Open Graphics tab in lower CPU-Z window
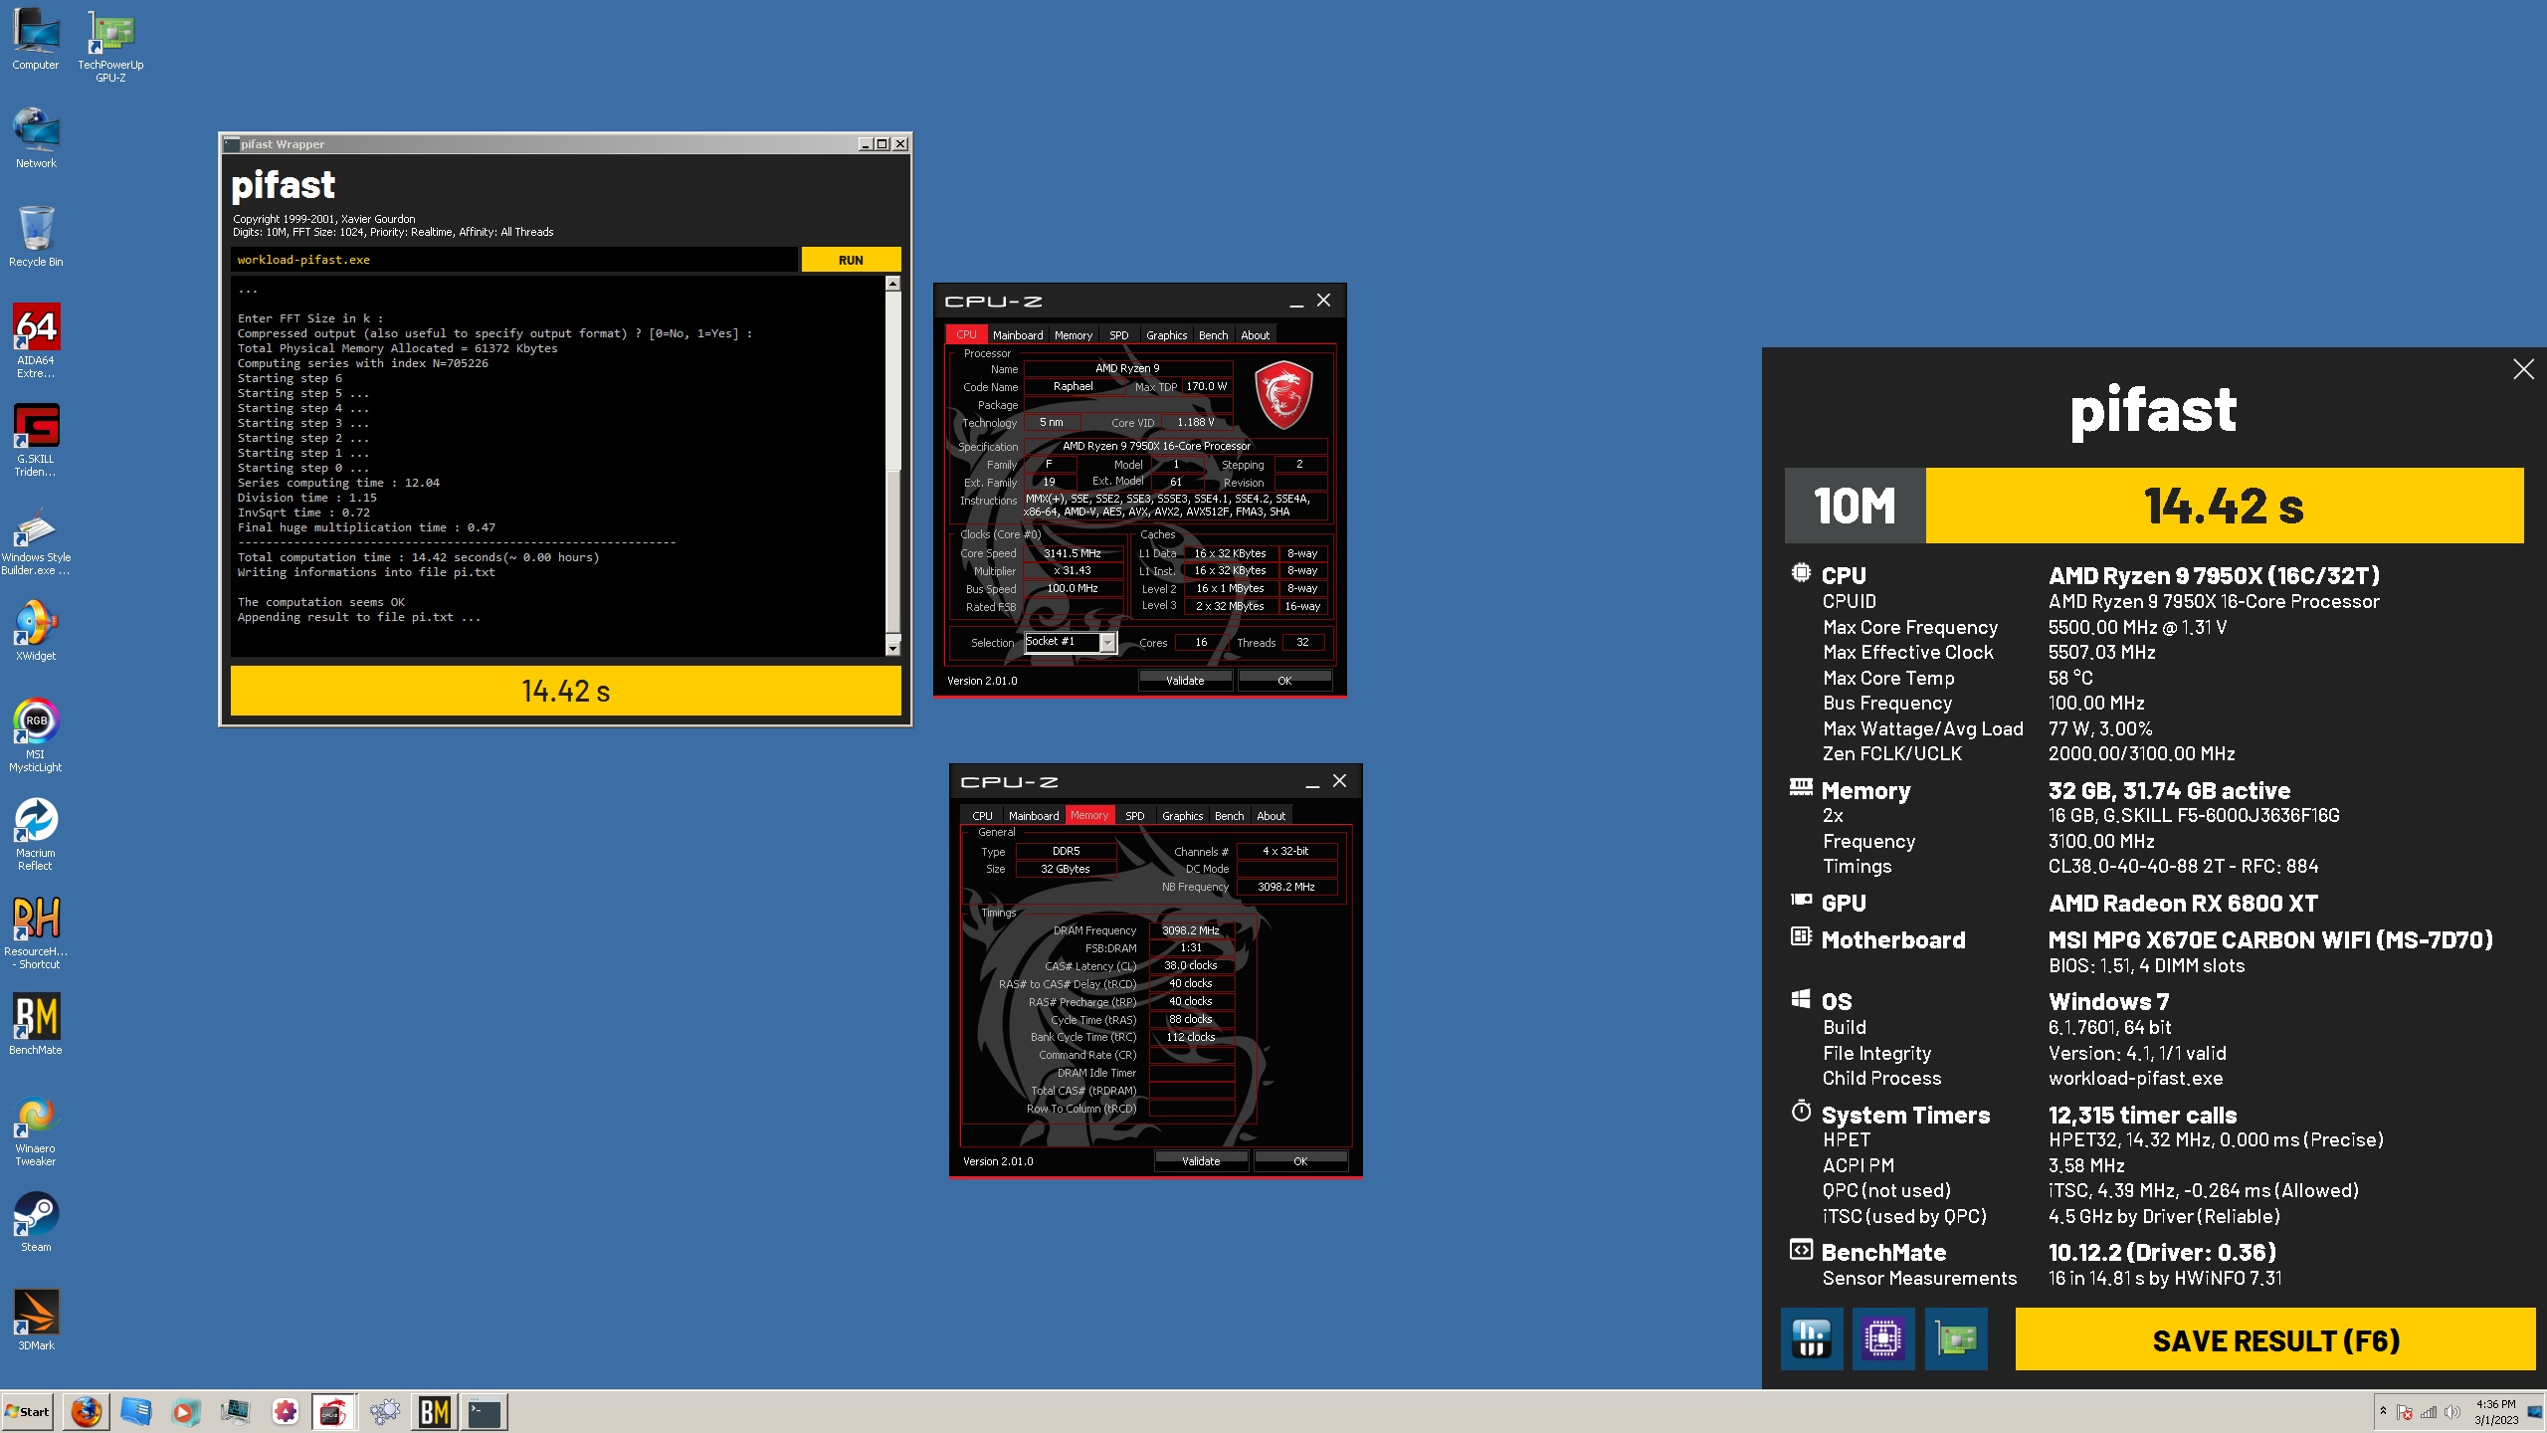This screenshot has height=1433, width=2547. tap(1182, 816)
